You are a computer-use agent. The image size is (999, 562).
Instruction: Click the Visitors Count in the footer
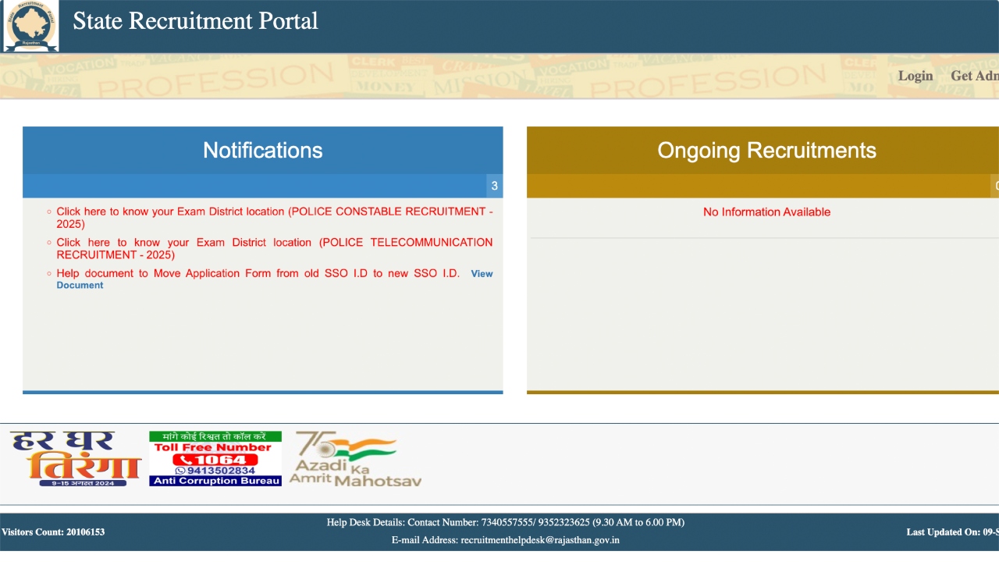click(53, 532)
